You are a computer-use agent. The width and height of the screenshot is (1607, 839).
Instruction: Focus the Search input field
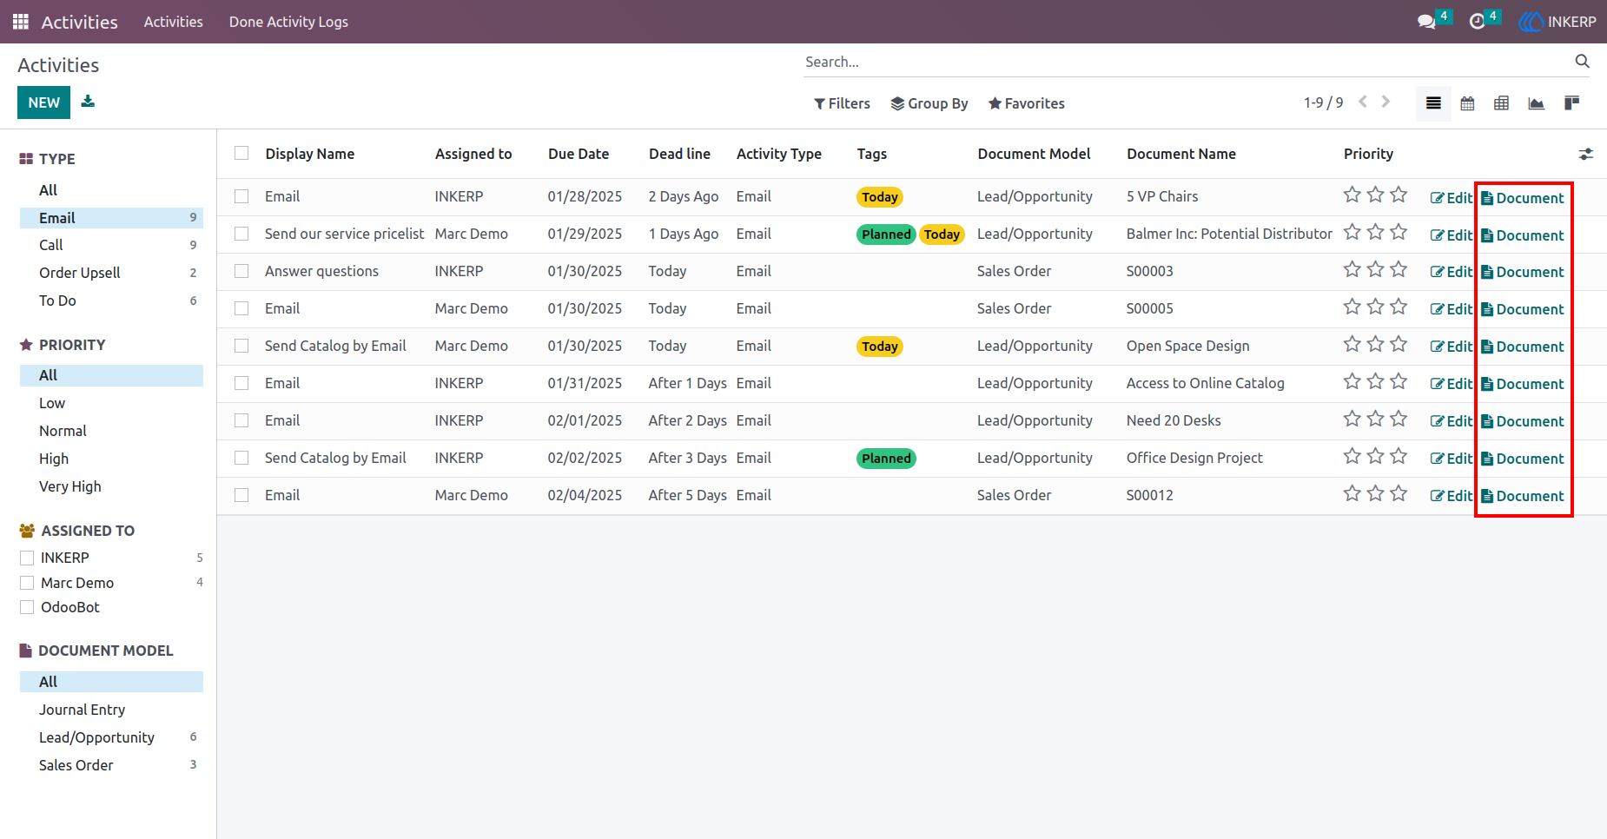(x=1186, y=62)
